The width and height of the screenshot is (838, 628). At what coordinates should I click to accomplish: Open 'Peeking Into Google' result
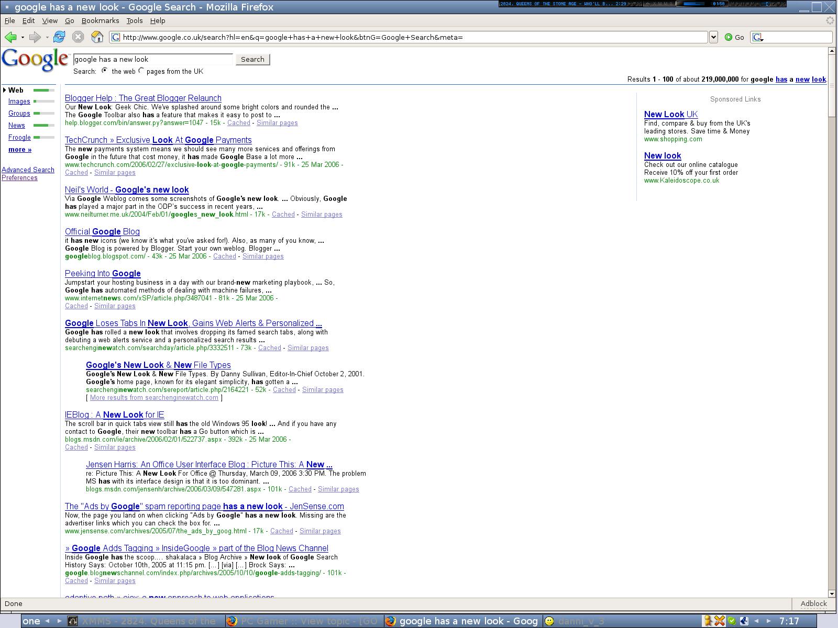[103, 273]
